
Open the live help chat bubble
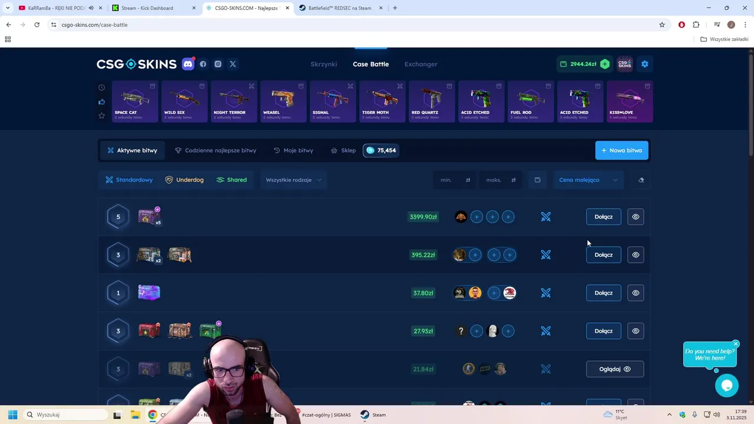pos(727,386)
